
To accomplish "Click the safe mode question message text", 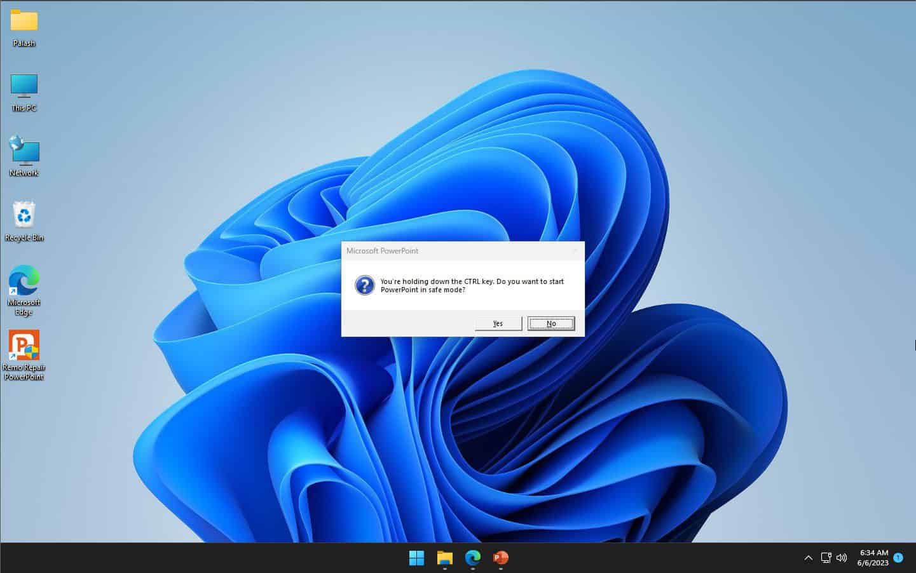I will [x=472, y=285].
